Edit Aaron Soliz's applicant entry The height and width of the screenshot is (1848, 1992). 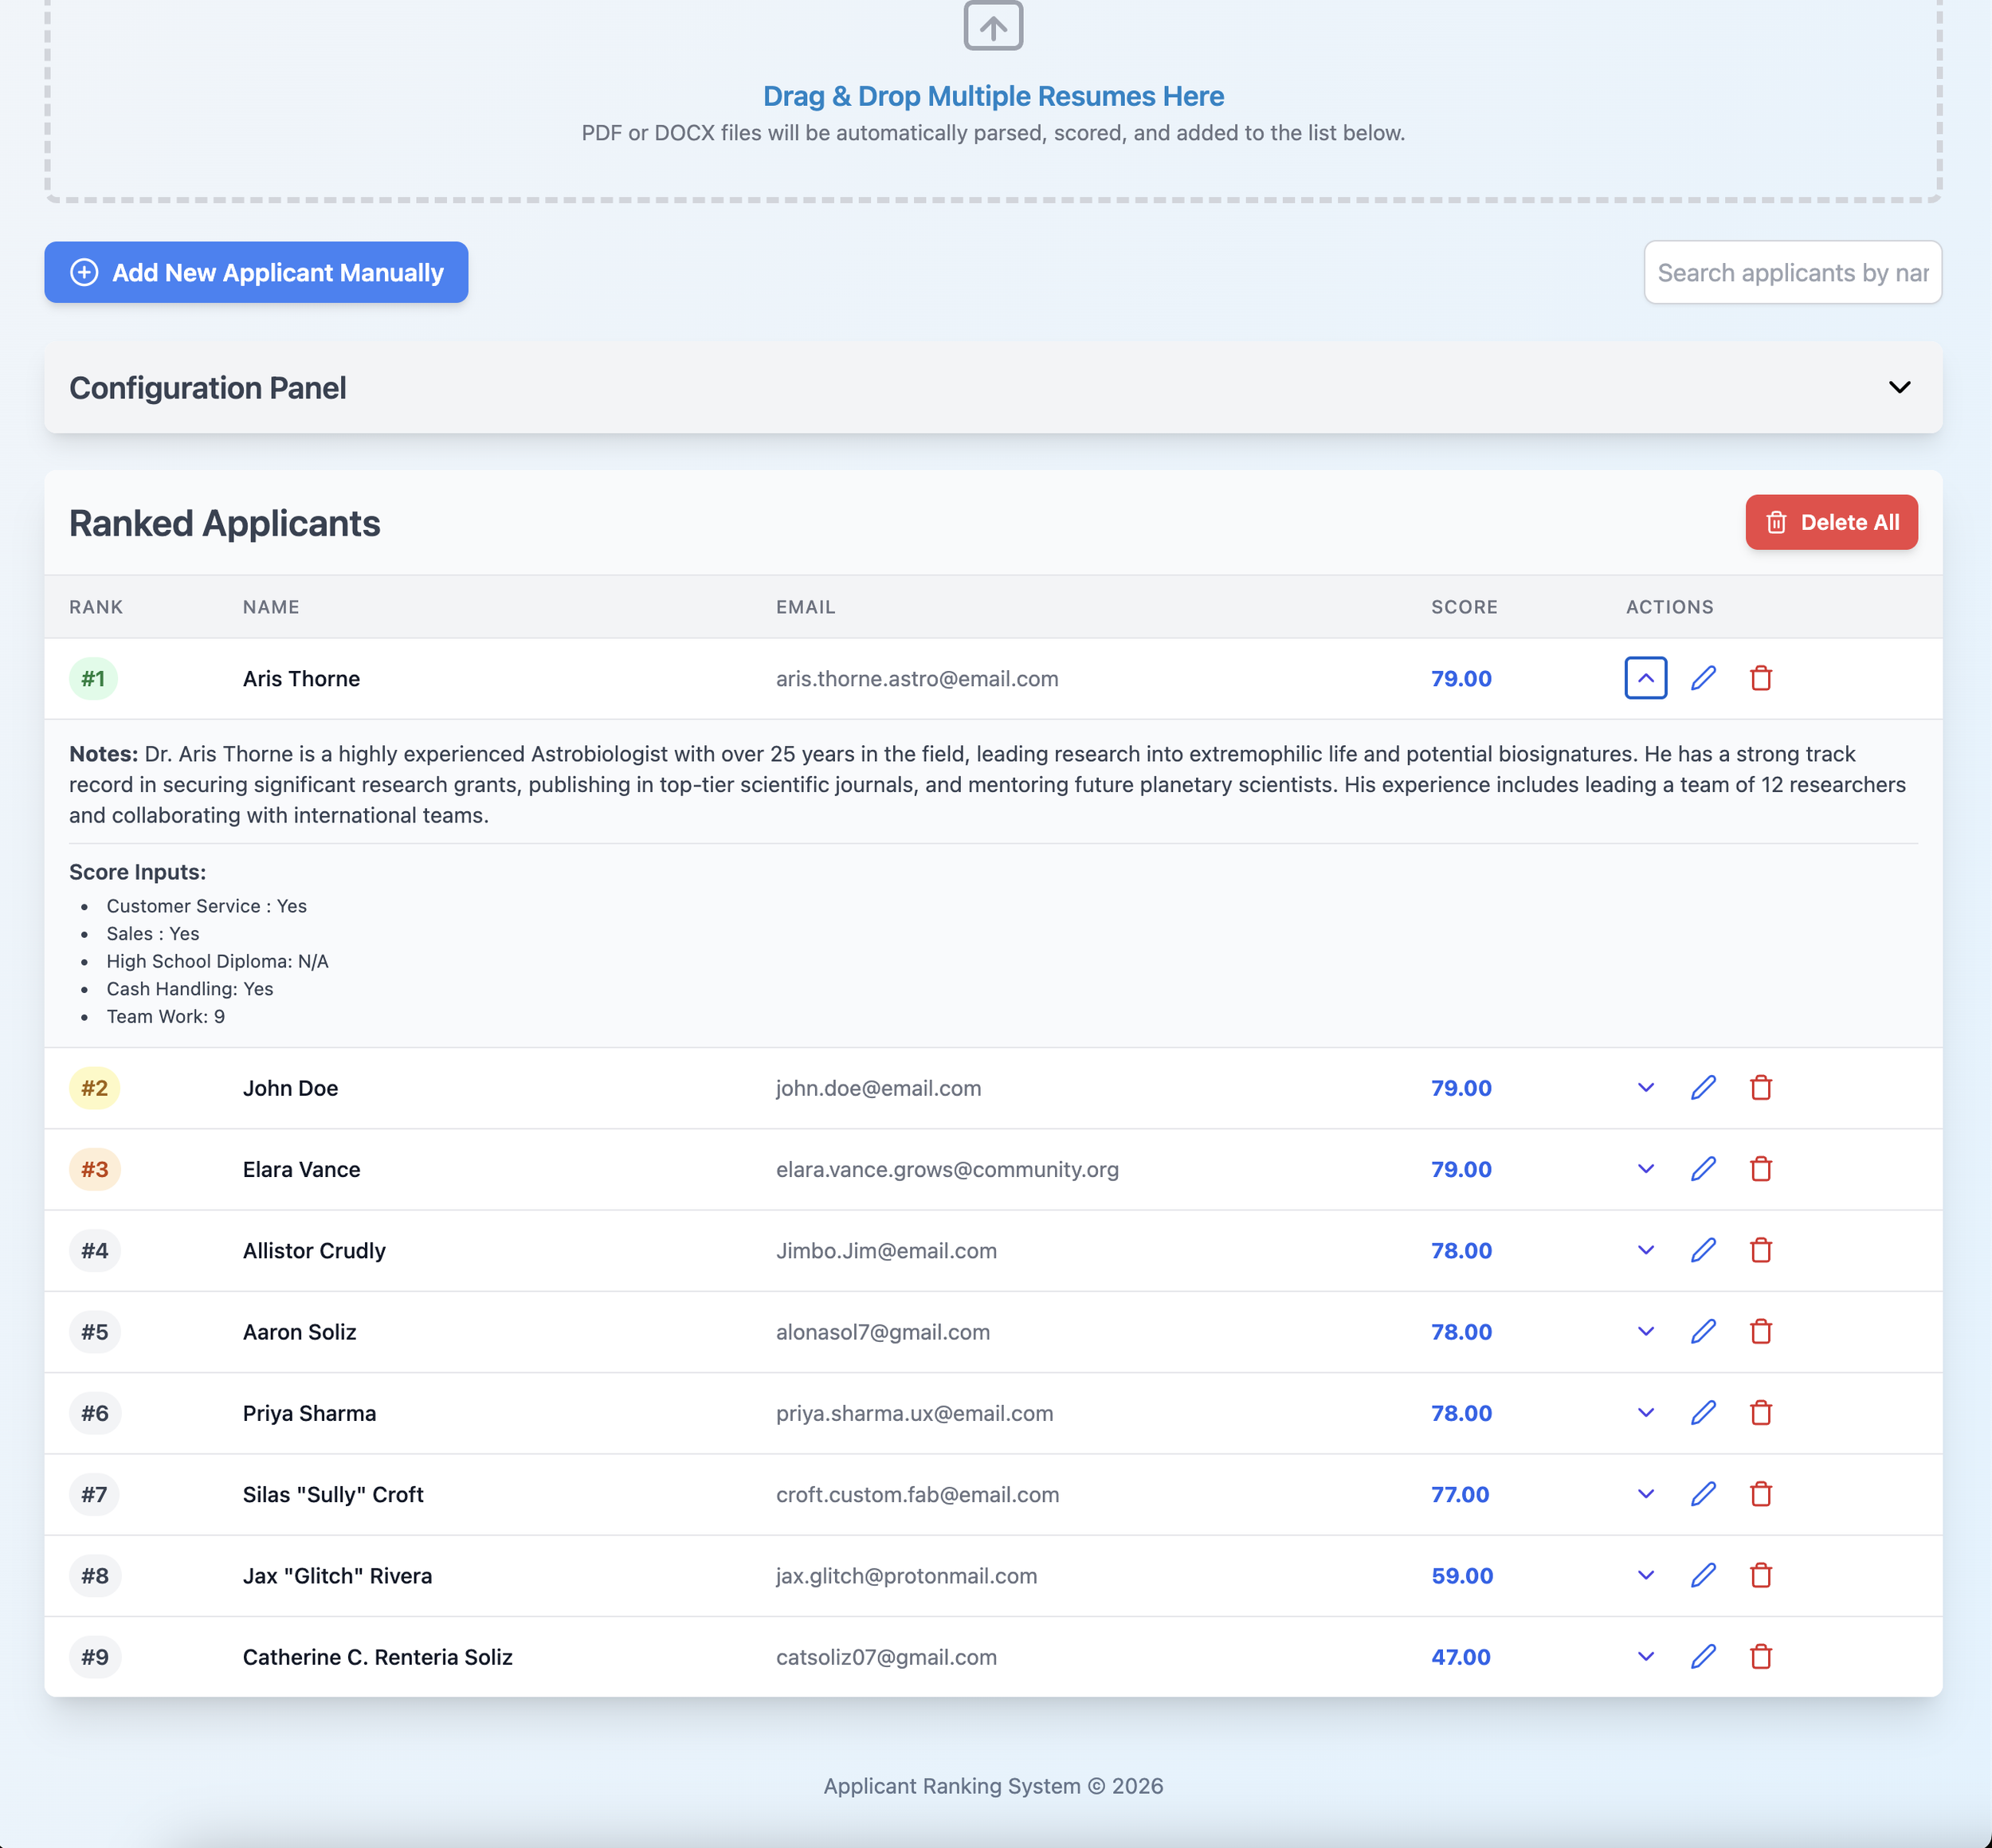point(1703,1331)
